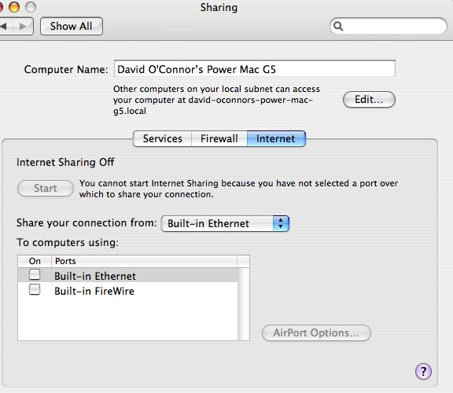The image size is (453, 393).
Task: Click the Start Internet Sharing button
Action: click(x=46, y=189)
